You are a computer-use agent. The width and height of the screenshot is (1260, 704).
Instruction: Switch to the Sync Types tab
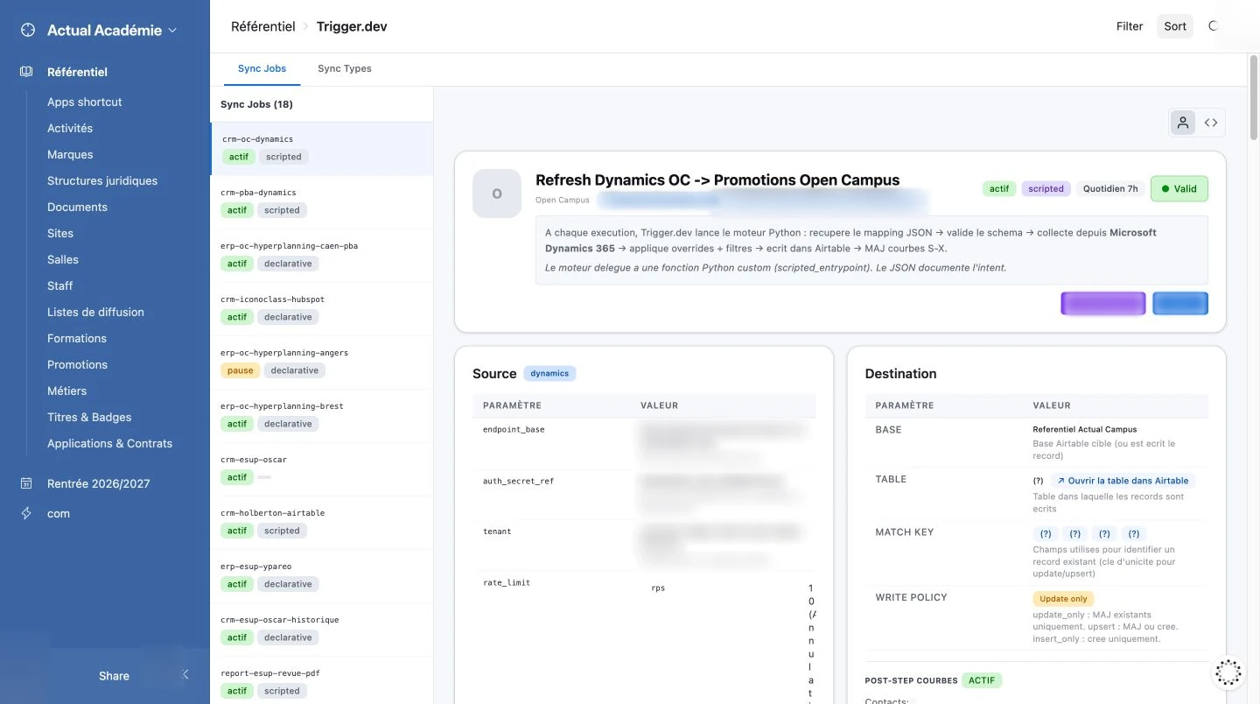[345, 68]
